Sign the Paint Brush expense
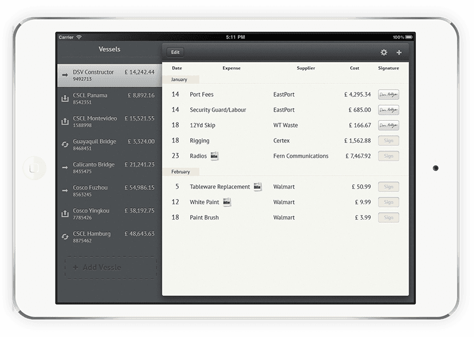 (x=388, y=217)
